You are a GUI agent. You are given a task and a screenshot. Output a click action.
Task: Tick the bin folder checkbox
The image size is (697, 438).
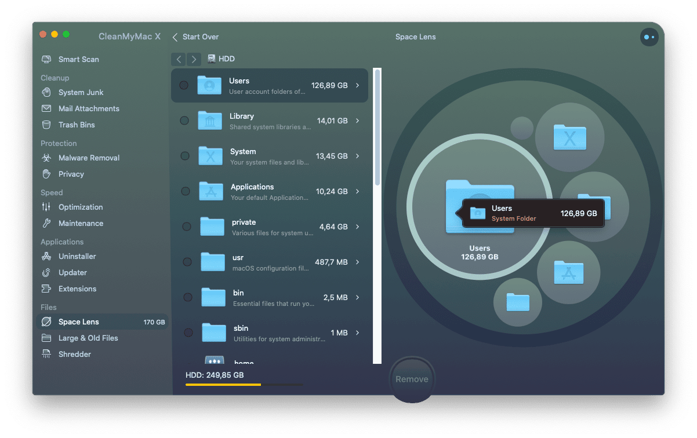point(188,297)
